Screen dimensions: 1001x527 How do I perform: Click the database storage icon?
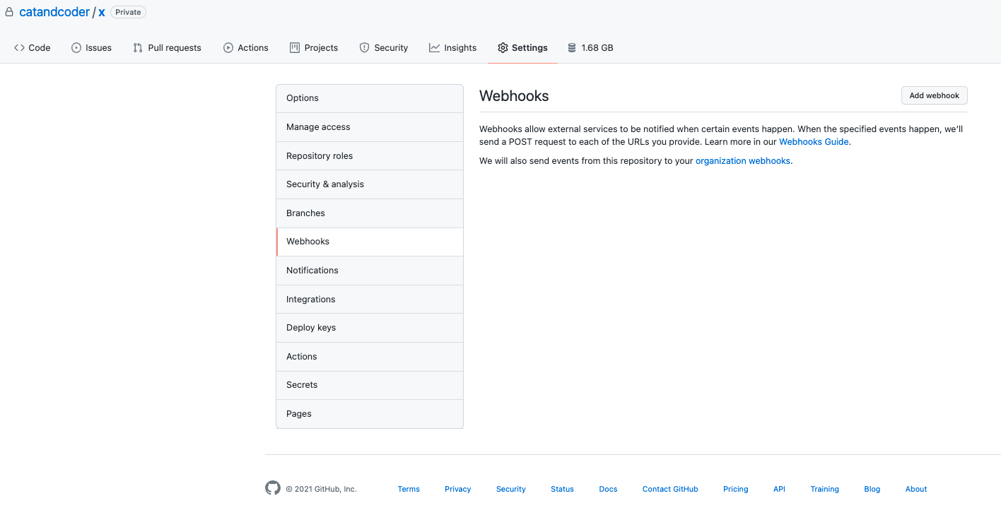pyautogui.click(x=572, y=48)
